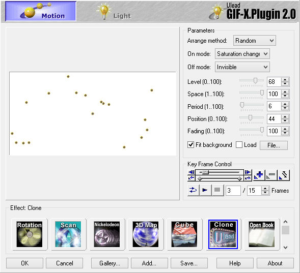Screen dimensions: 300x273
Task: Open the Off mode dropdown
Action: 242,67
